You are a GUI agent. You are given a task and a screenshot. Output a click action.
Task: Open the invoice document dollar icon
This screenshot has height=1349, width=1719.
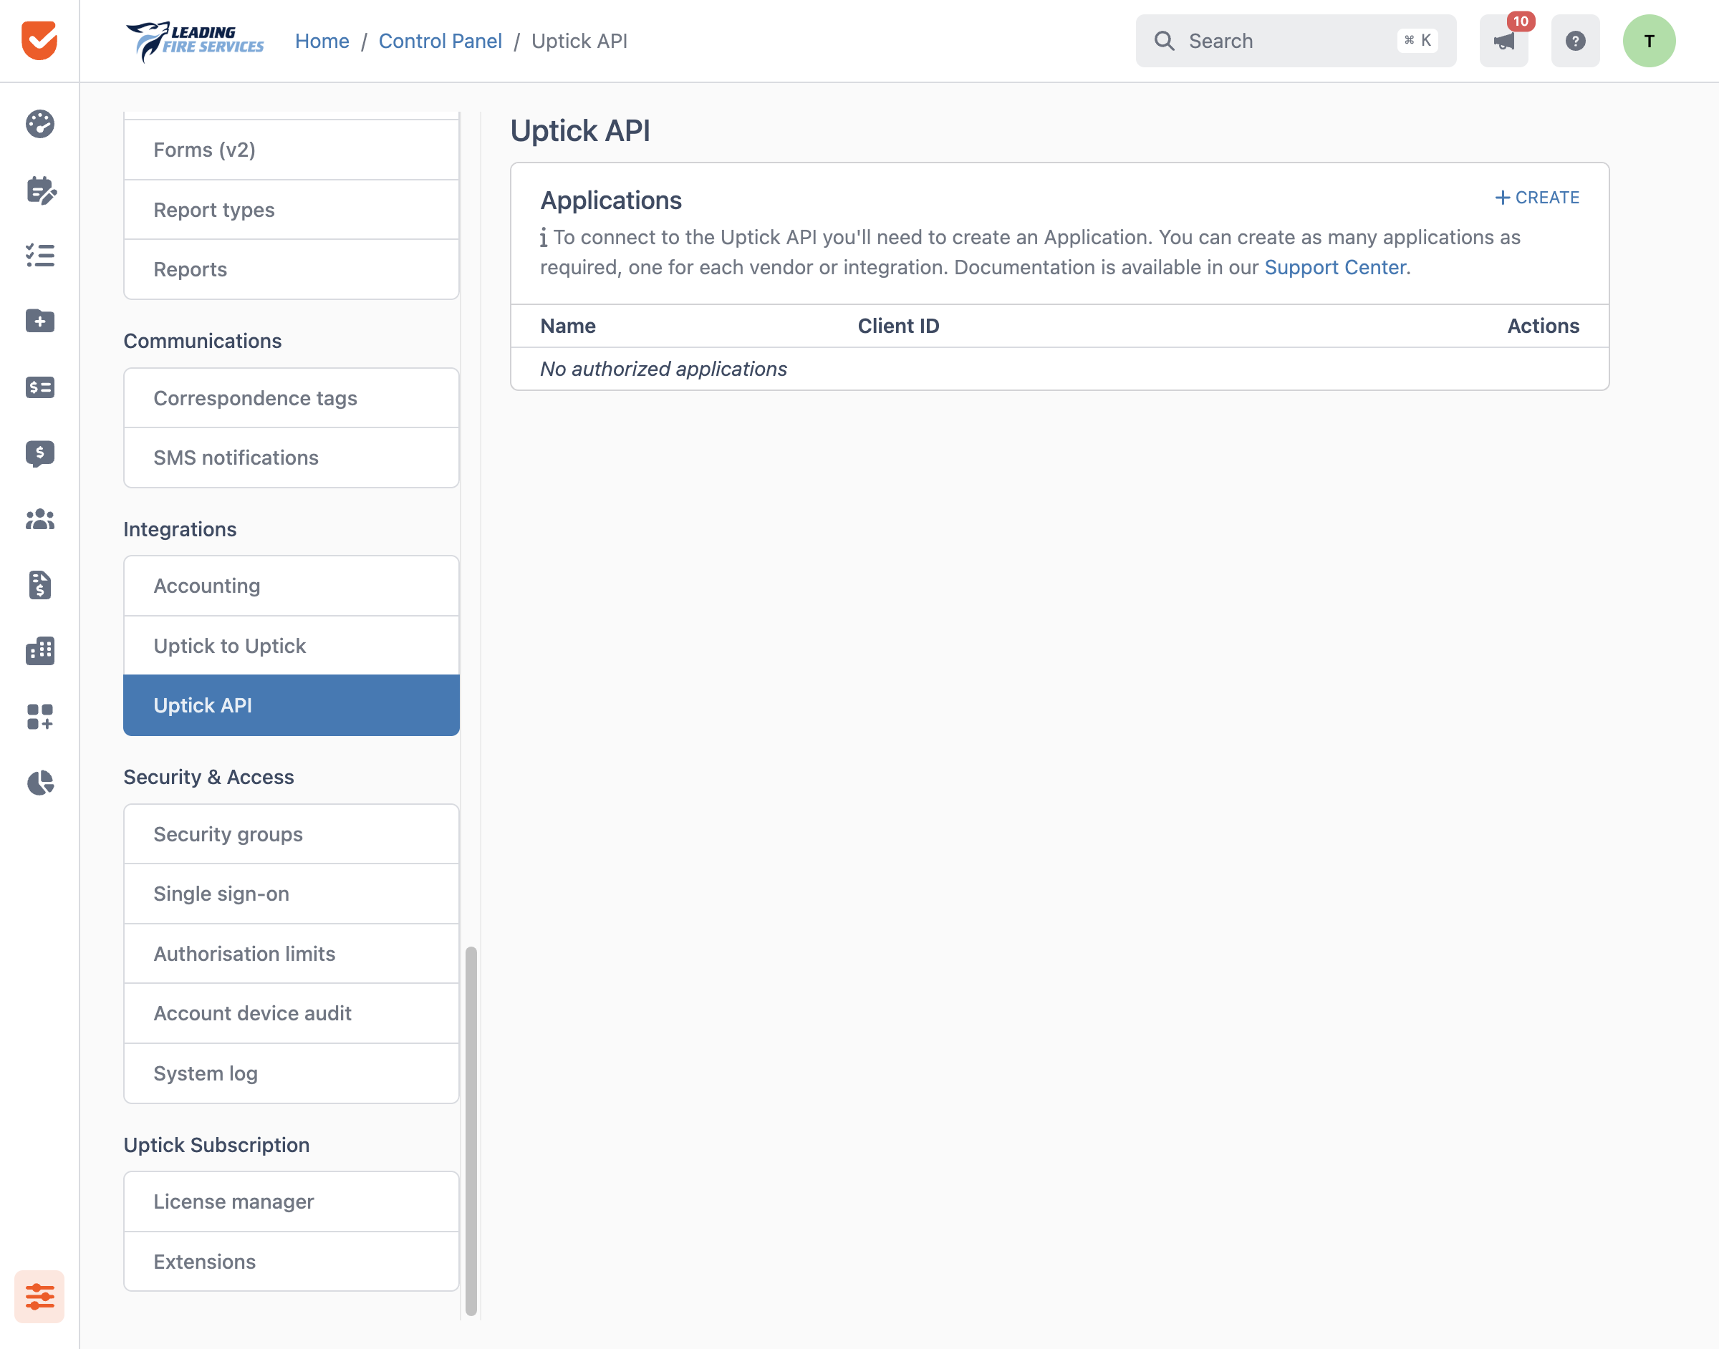39,584
